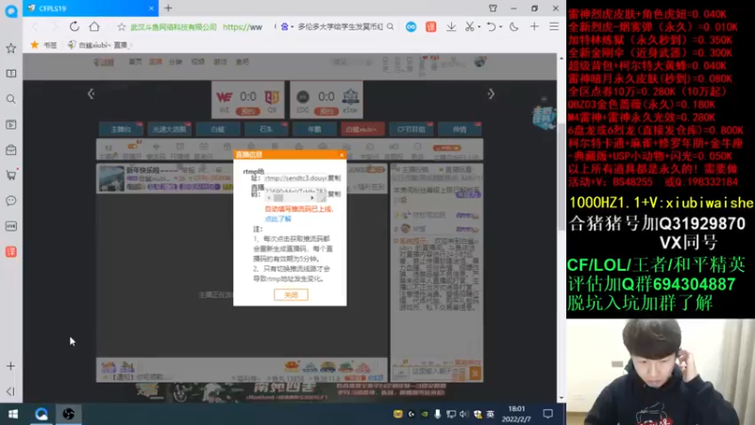Click the streamer avatar thumbnail

coord(111,178)
